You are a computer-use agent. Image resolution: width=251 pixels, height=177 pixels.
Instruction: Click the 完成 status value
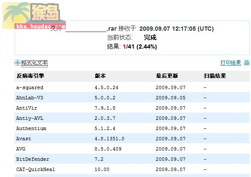(x=150, y=38)
